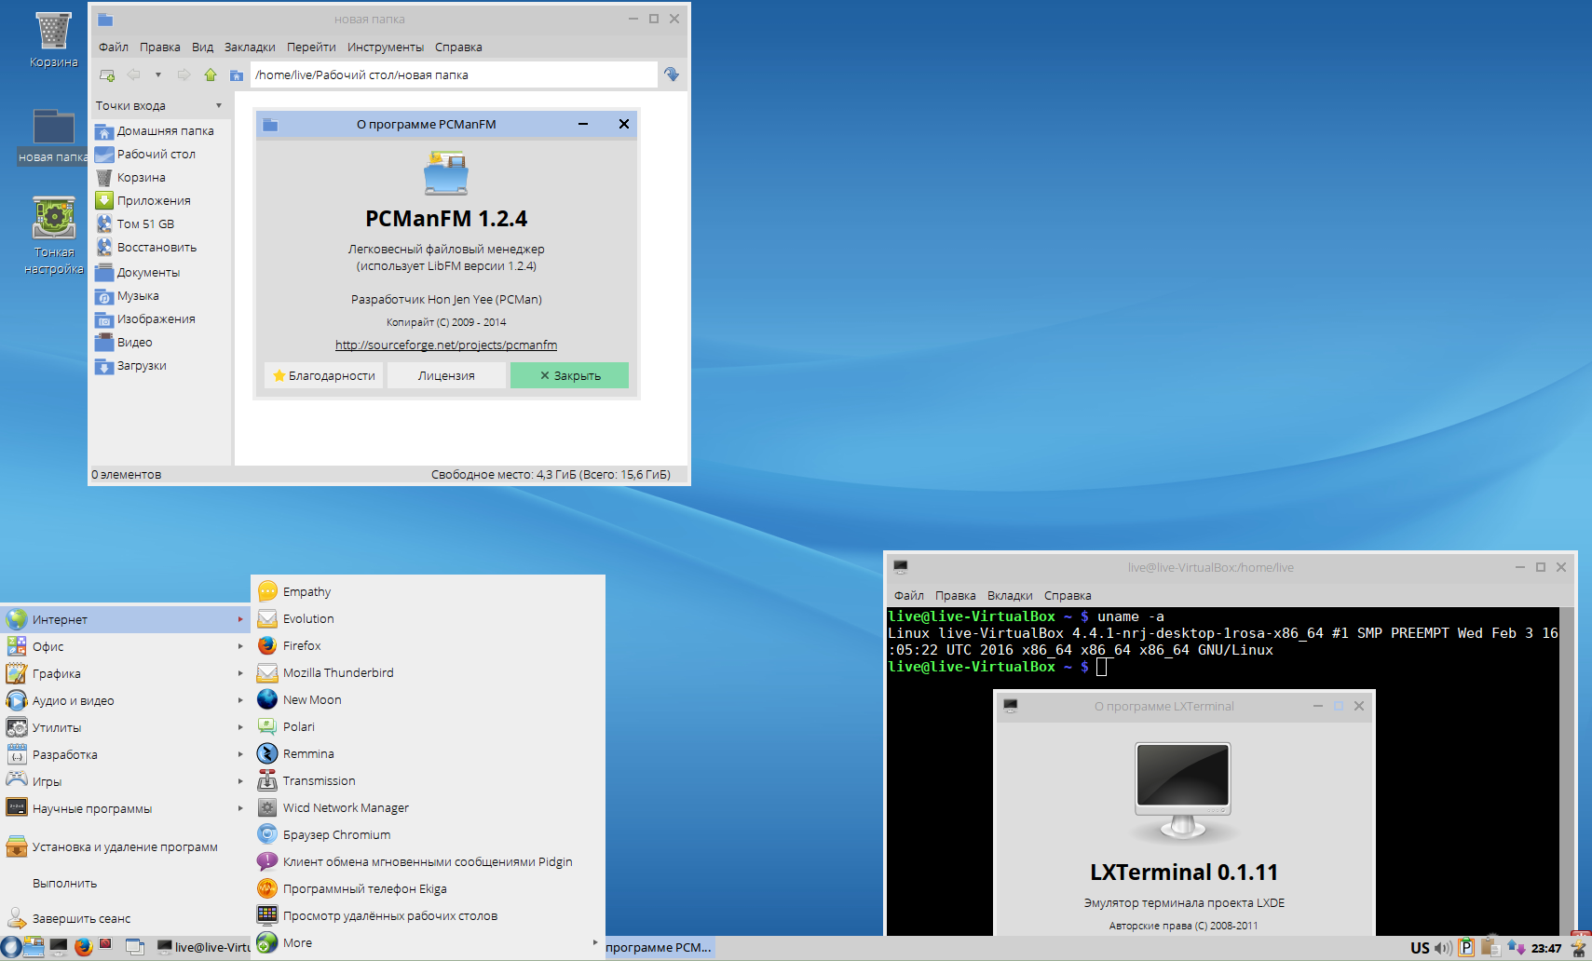
Task: Expand the 'More' submenu entry
Action: [429, 942]
